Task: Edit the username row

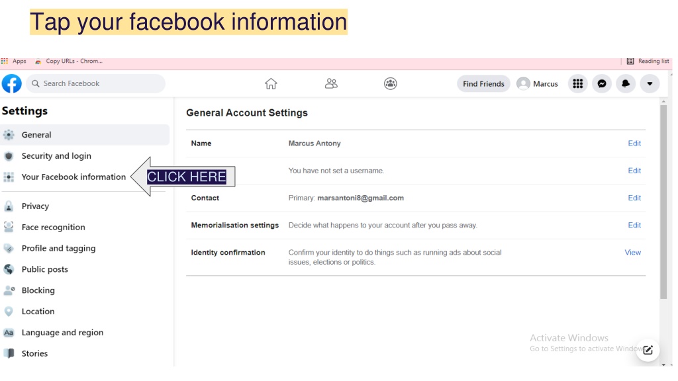Action: [634, 171]
